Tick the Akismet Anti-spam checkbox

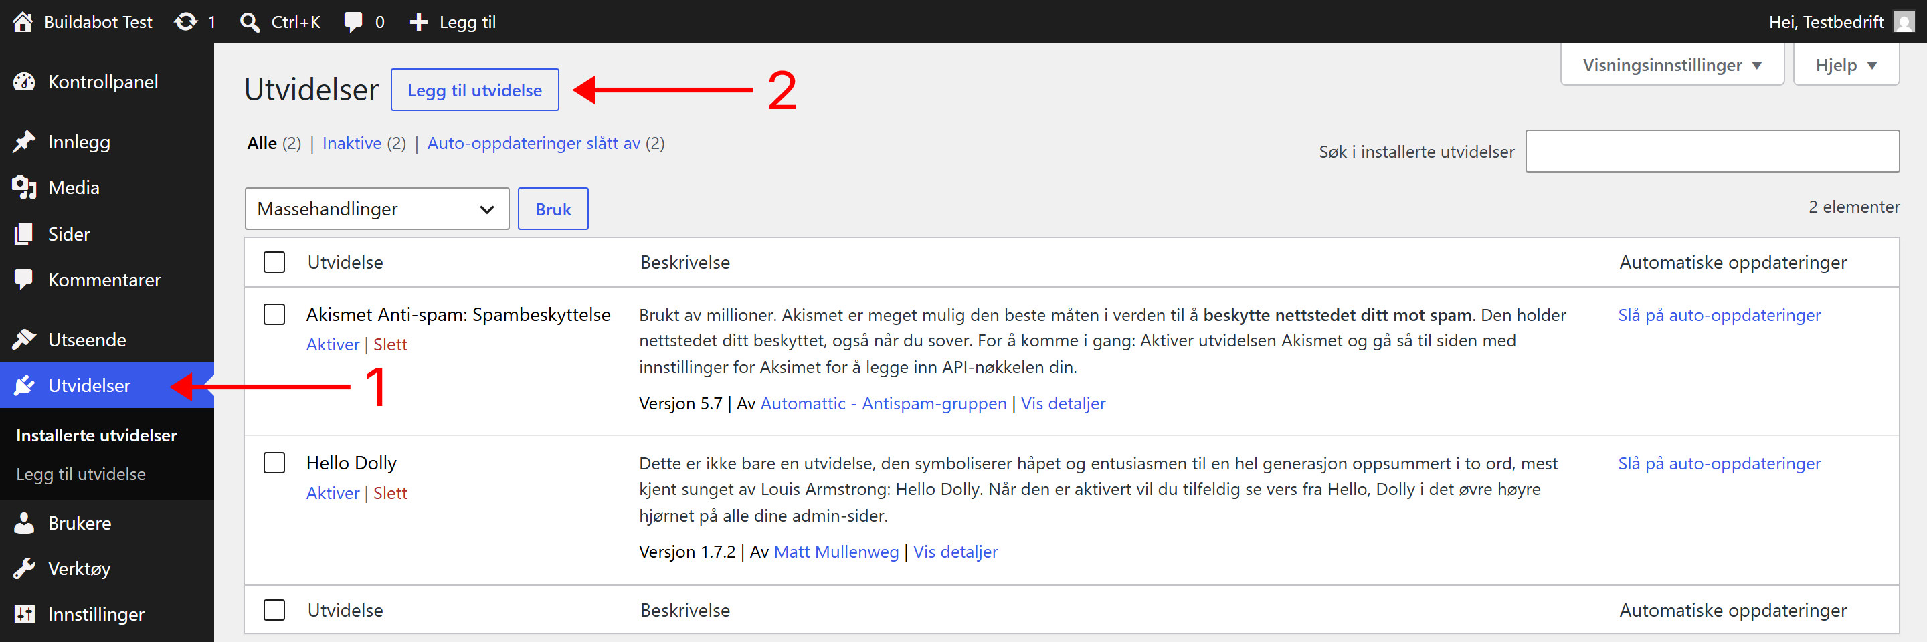pos(274,315)
